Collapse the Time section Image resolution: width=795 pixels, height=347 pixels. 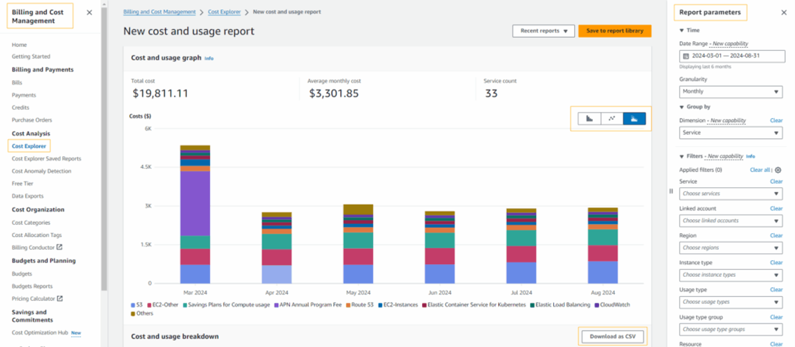(682, 30)
